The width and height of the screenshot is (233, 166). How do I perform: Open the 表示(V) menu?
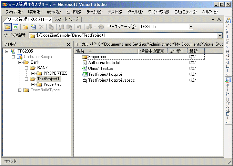point(54,11)
